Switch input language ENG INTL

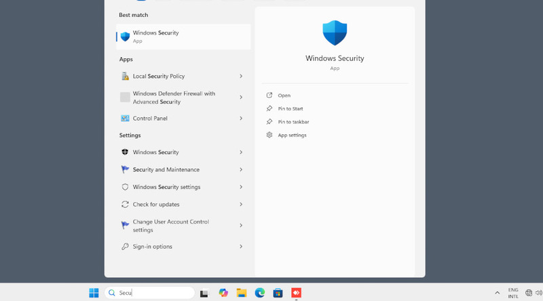(513, 293)
